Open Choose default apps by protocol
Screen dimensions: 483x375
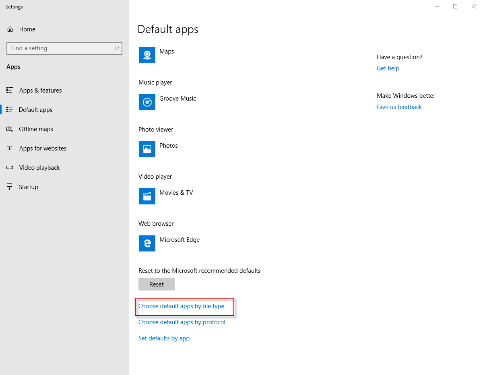tap(182, 322)
